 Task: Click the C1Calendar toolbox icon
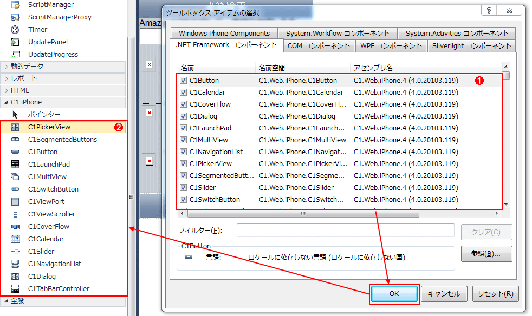(15, 239)
